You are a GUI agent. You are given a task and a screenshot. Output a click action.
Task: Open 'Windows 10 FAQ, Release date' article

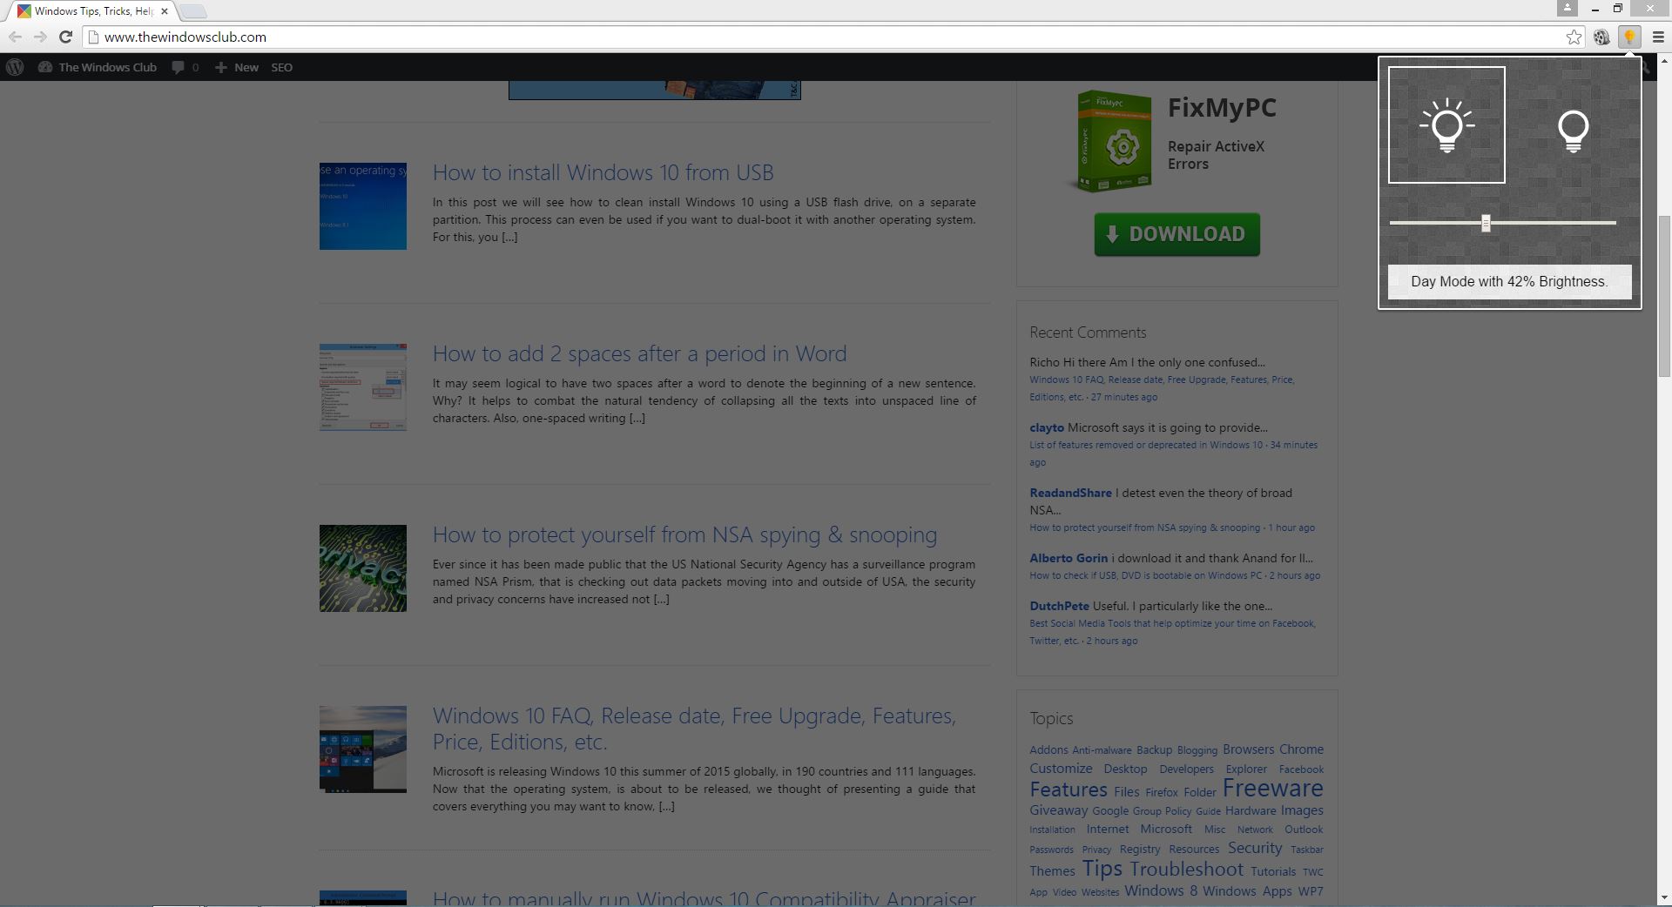(x=694, y=729)
